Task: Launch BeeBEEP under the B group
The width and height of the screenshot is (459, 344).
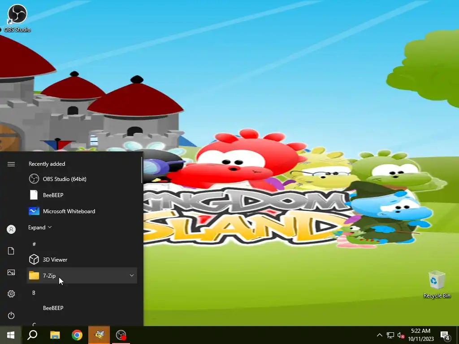Action: tap(82, 308)
